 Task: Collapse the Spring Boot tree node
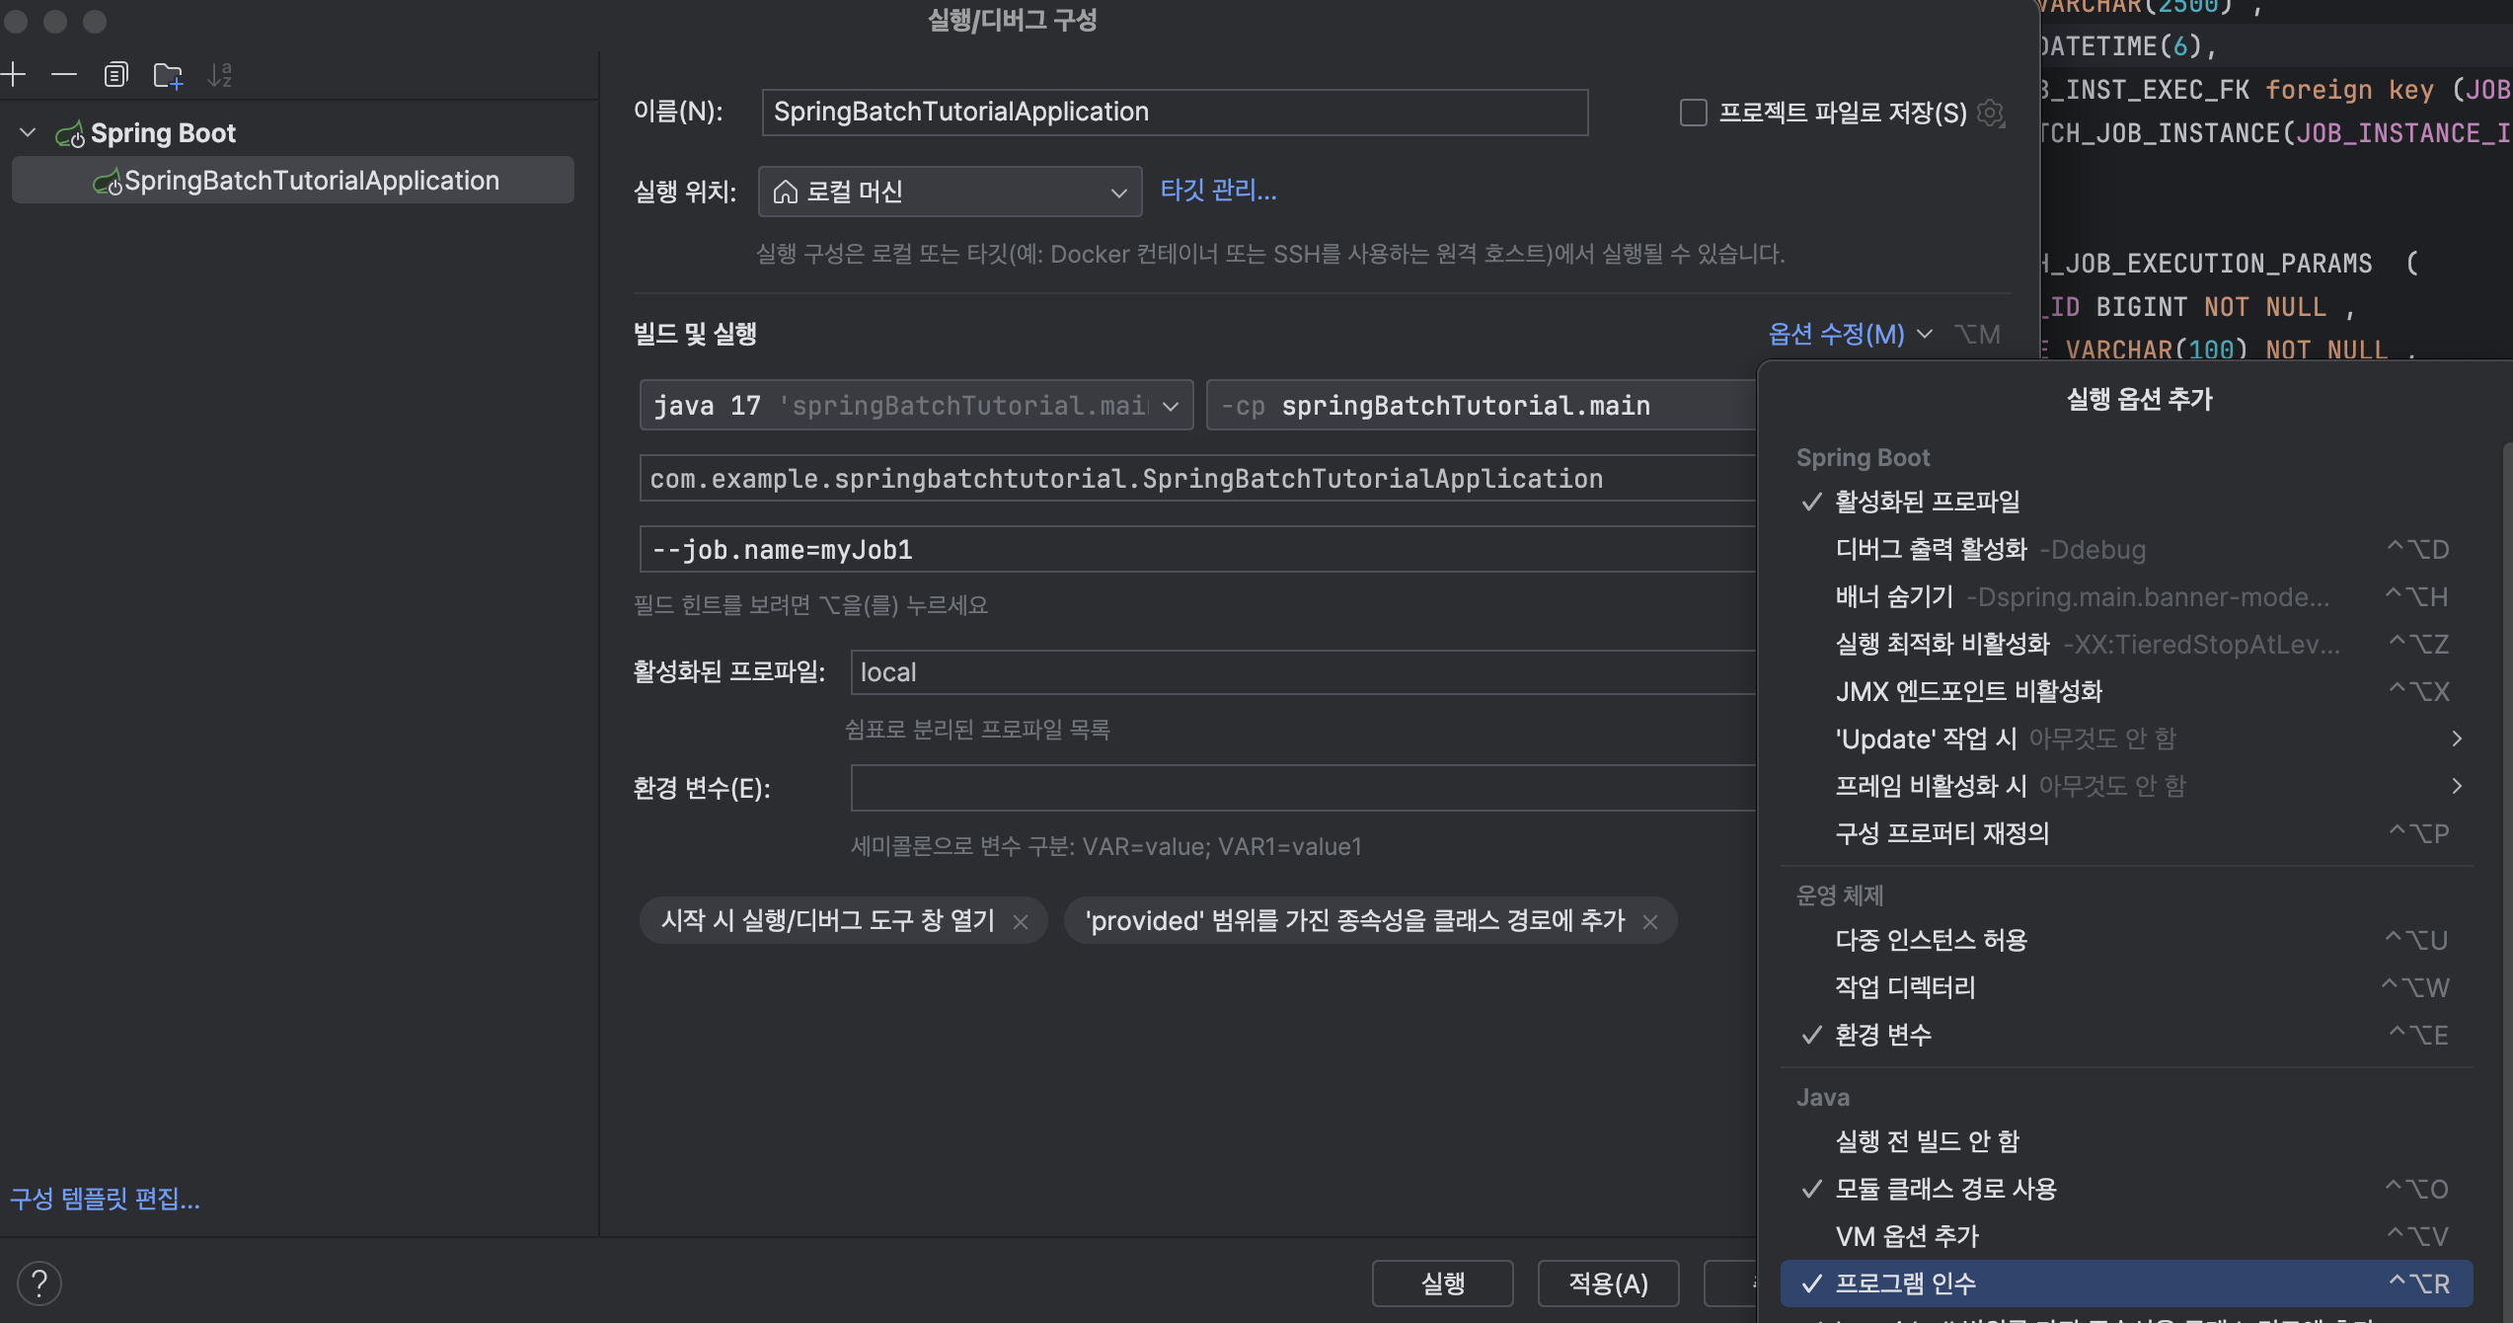tap(28, 132)
